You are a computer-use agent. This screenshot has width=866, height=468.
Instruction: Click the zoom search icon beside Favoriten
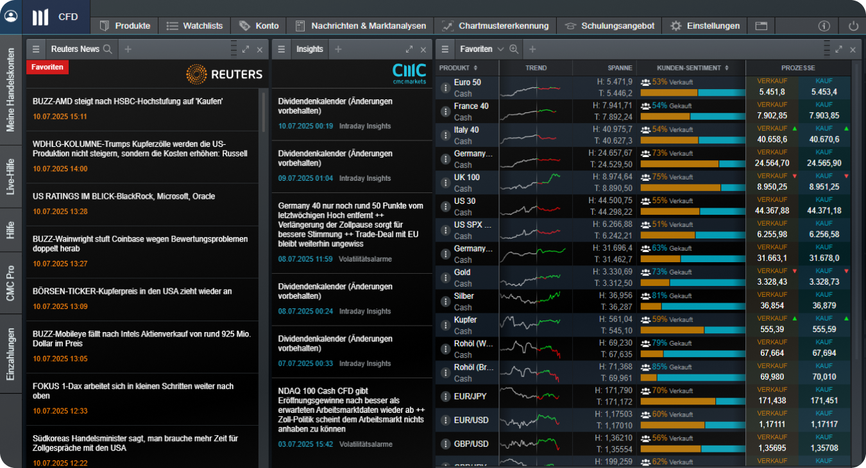tap(513, 49)
